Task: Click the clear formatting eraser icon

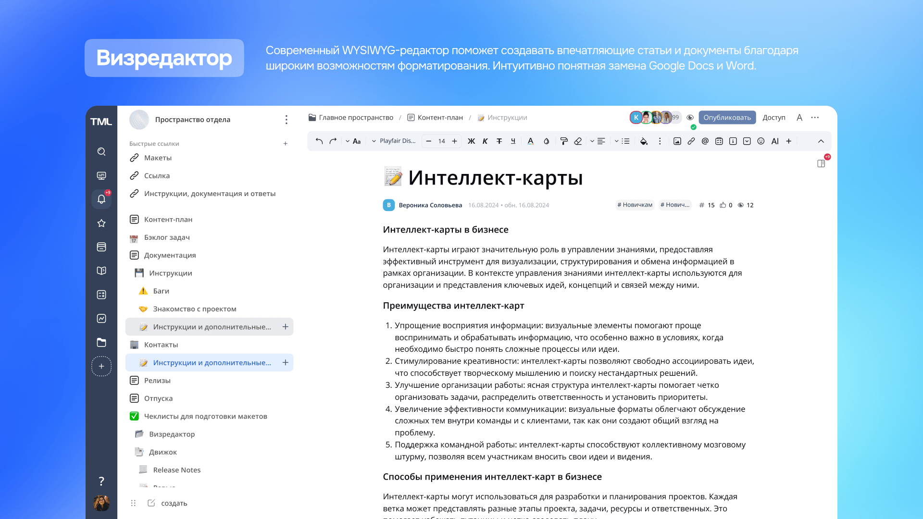Action: pyautogui.click(x=578, y=141)
